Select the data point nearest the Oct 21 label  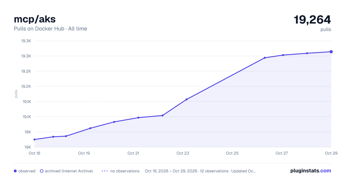coord(138,118)
